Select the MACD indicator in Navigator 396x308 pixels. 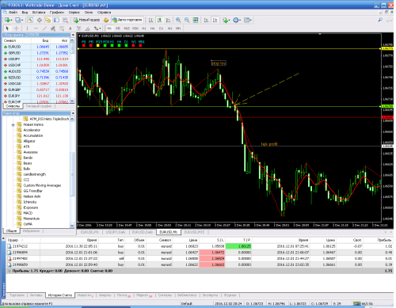point(28,213)
